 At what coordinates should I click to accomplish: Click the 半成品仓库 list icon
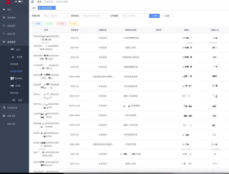[4, 108]
